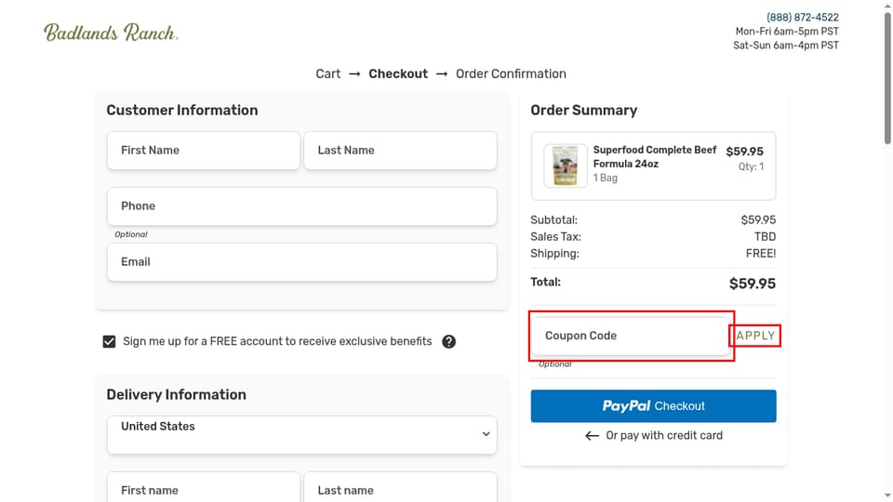
Task: Click the Superfood Complete Beef Formula 24oz title
Action: point(655,157)
